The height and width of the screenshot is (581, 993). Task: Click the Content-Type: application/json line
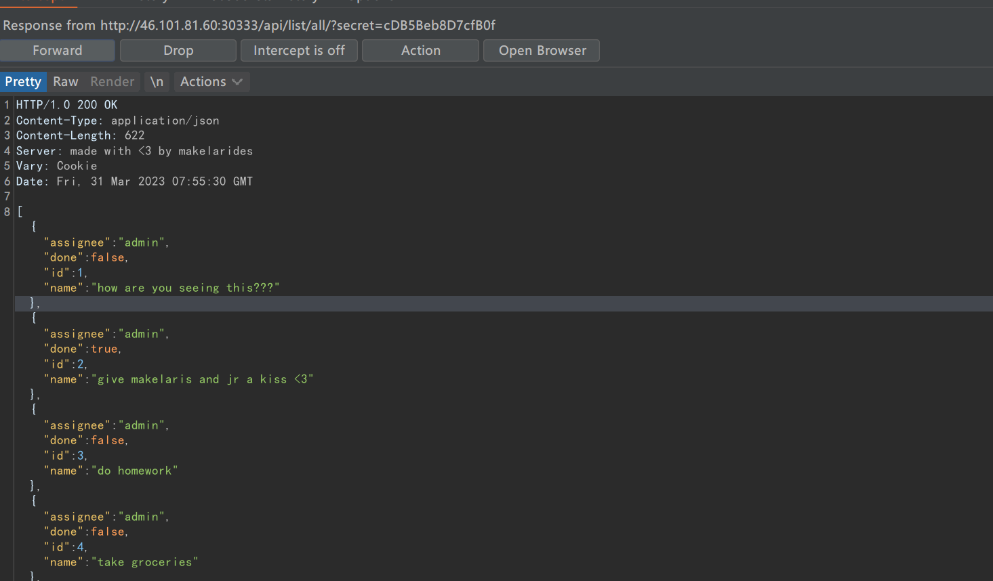[118, 121]
